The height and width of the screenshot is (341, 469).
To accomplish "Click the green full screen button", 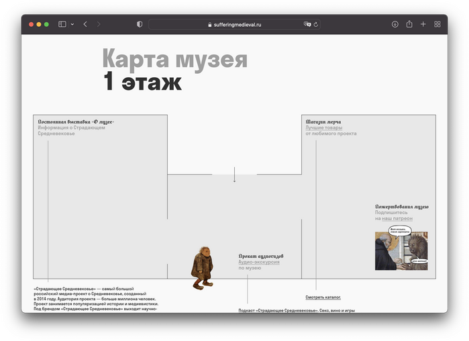I will (47, 24).
